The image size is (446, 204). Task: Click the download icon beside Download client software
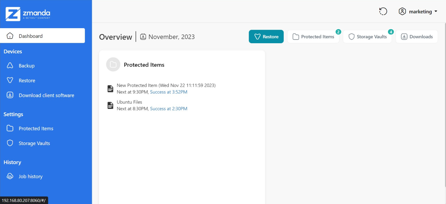(10, 95)
